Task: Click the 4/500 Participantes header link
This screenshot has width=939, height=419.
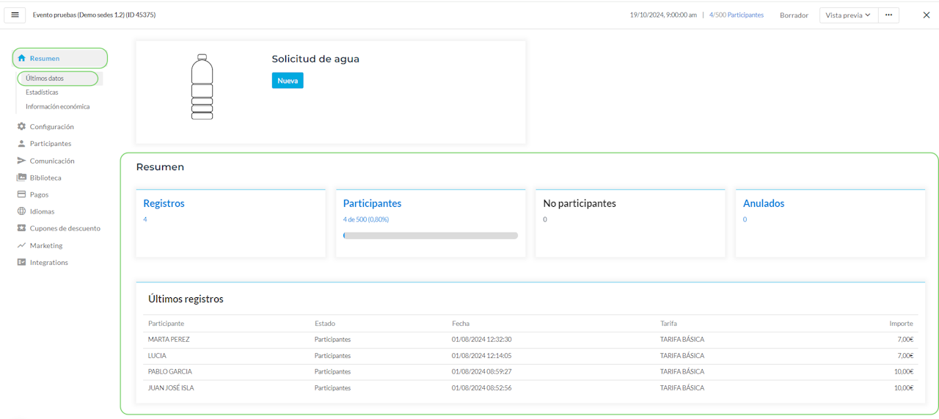Action: [x=736, y=15]
